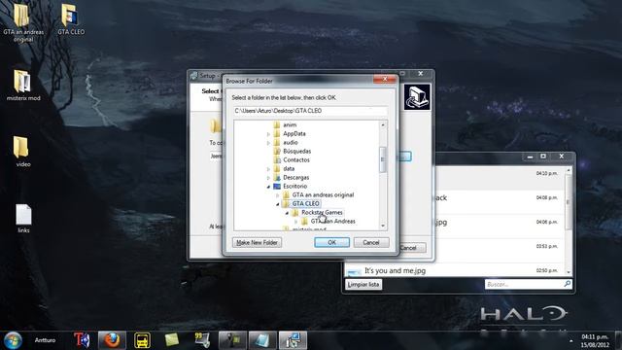The width and height of the screenshot is (622, 350).
Task: Expand the data tree node
Action: click(268, 169)
